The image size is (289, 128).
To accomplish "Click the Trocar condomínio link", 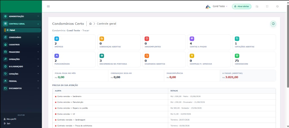I will [x=86, y=30].
